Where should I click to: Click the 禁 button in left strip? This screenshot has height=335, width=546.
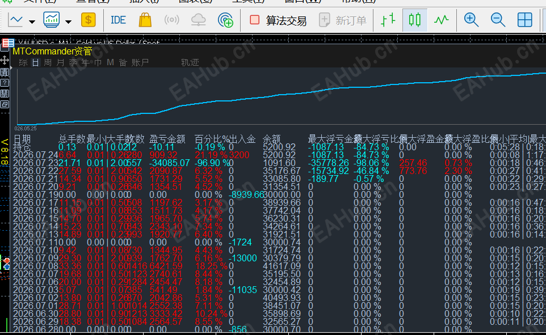(5, 93)
